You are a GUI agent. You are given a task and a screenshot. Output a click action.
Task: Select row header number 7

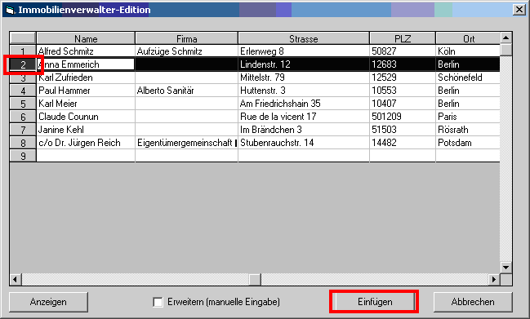[23, 130]
